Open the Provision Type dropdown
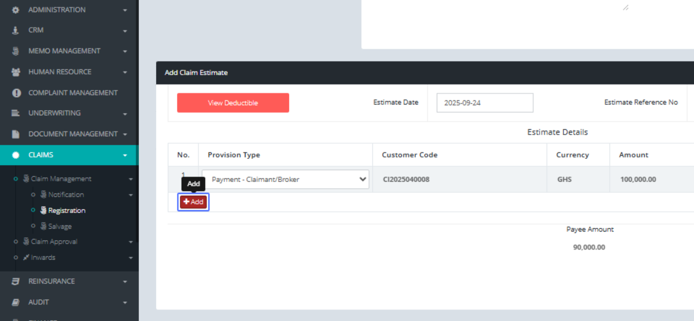 click(x=286, y=180)
